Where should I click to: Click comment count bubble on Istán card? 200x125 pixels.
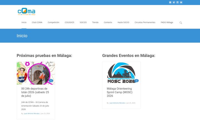point(51,81)
